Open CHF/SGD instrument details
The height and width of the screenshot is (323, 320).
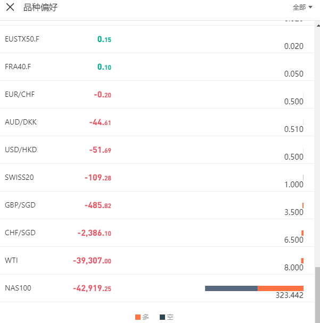click(x=20, y=233)
